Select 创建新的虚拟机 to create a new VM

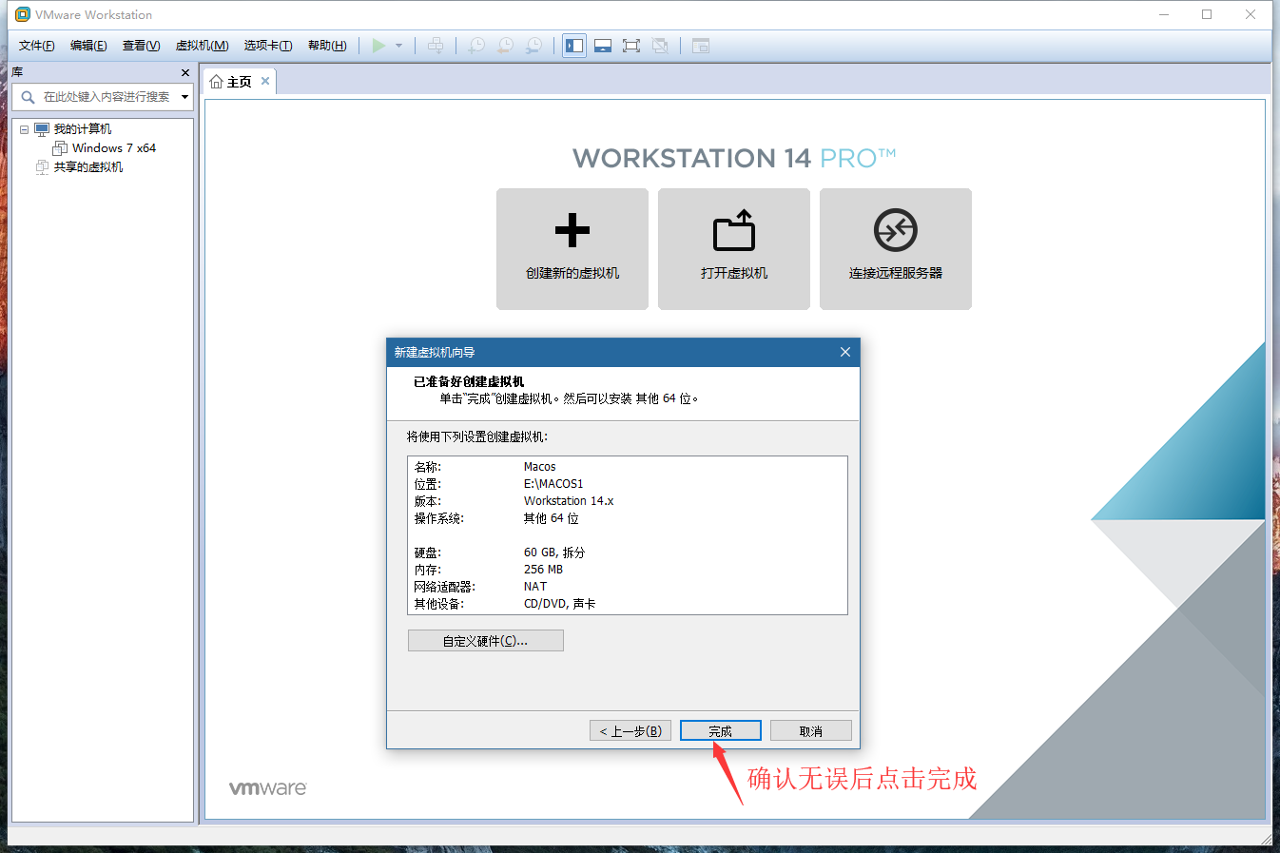[x=572, y=248]
